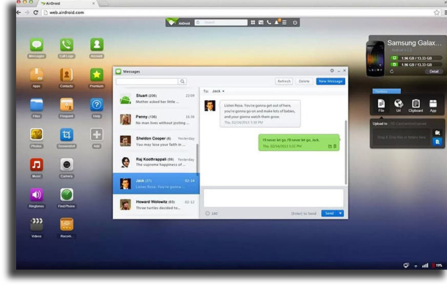The width and height of the screenshot is (447, 285).
Task: Open the Raj Koothrappali conversation
Action: [156, 162]
